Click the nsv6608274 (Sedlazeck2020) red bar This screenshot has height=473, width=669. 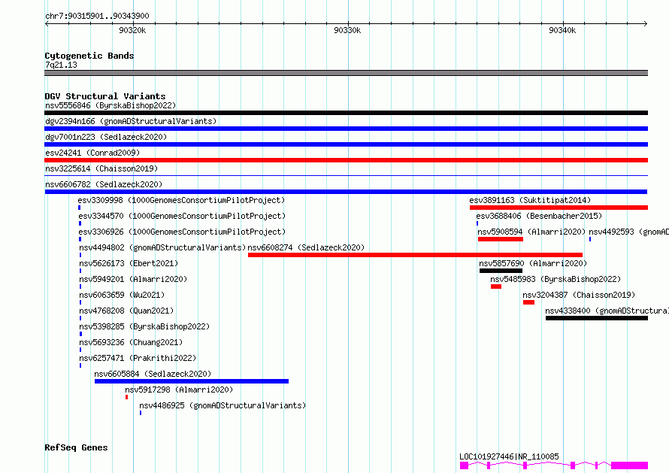pyautogui.click(x=415, y=255)
